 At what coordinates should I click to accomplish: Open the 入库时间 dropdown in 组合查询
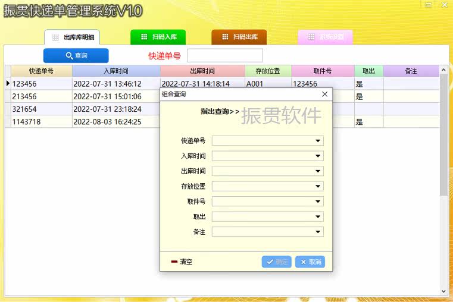coord(318,156)
